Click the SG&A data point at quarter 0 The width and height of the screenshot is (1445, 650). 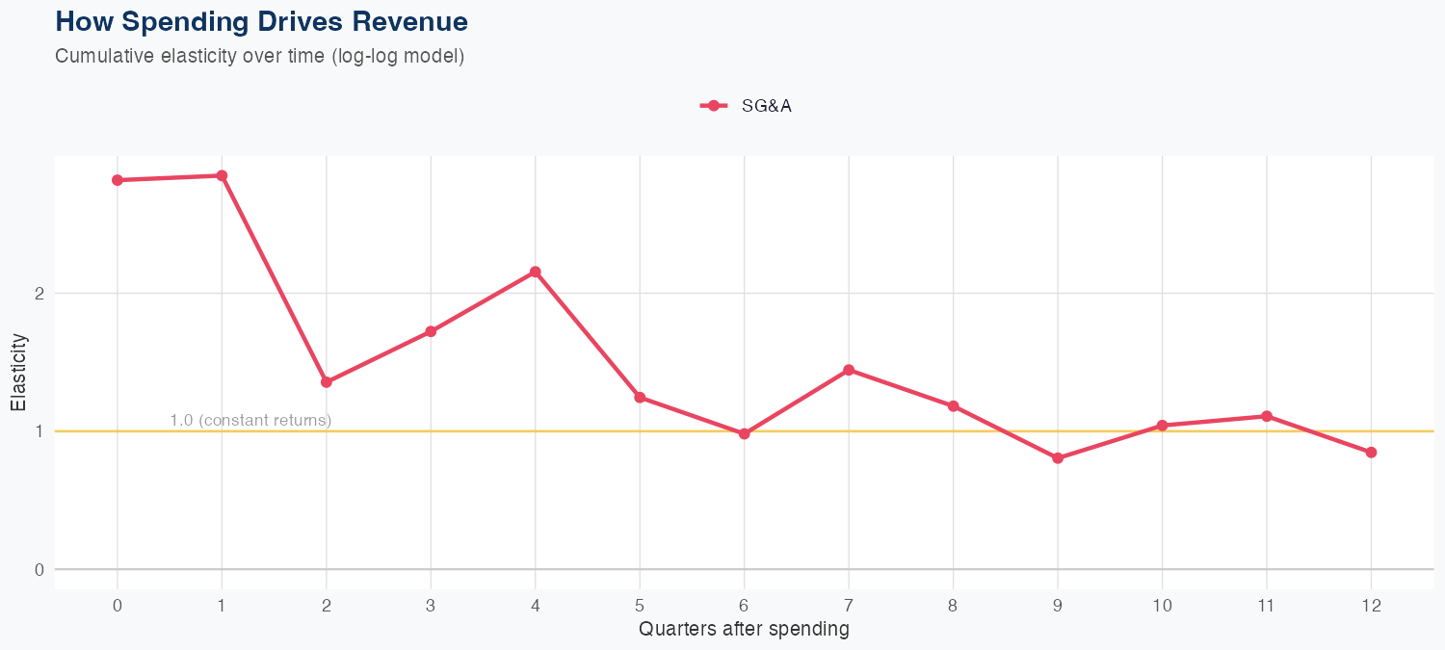(118, 180)
